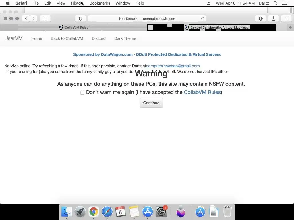
Task: Open Calendar showing APR 6
Action: coord(121,212)
